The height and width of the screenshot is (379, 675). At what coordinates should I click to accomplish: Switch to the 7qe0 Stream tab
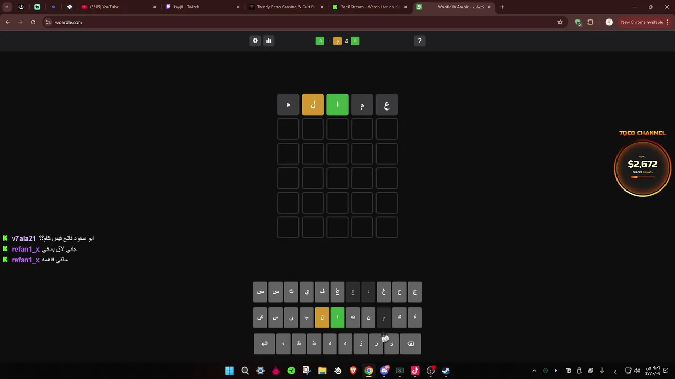click(x=370, y=7)
